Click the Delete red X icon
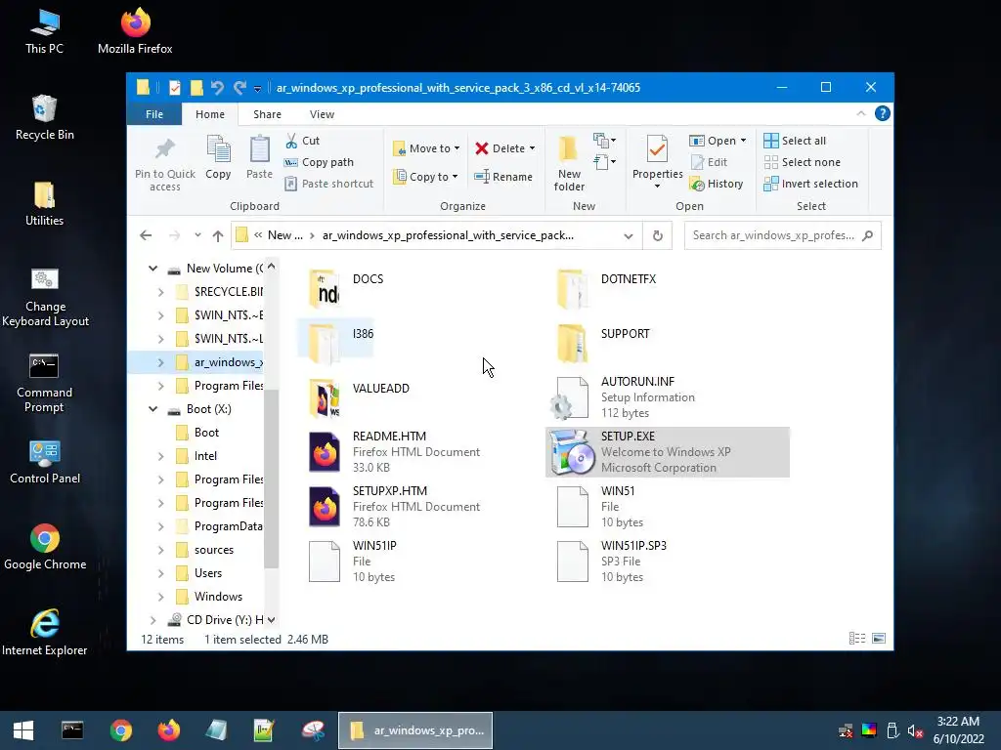 [481, 148]
